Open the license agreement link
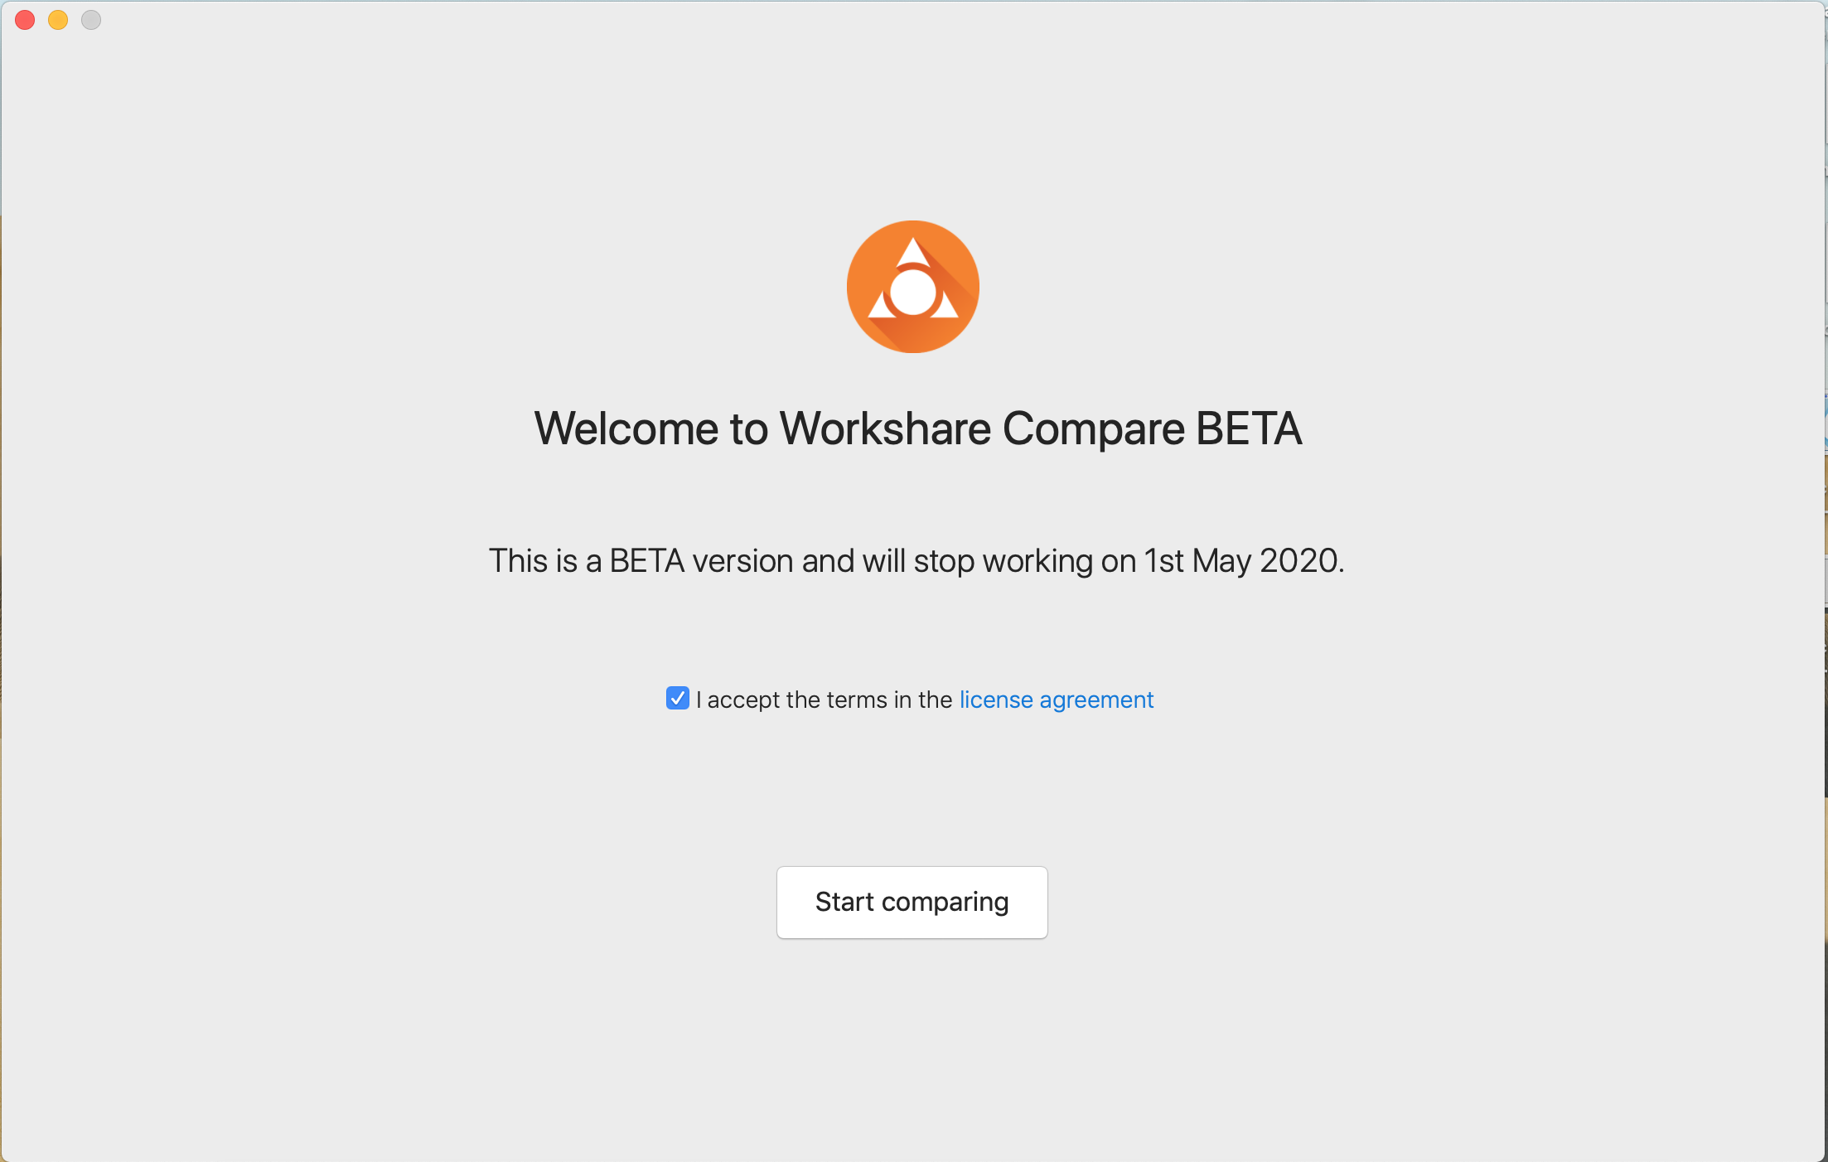This screenshot has height=1162, width=1828. coord(1056,700)
